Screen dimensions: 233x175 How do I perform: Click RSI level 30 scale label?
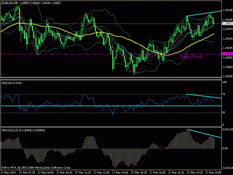point(224,113)
